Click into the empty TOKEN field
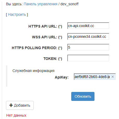 click(x=88, y=58)
